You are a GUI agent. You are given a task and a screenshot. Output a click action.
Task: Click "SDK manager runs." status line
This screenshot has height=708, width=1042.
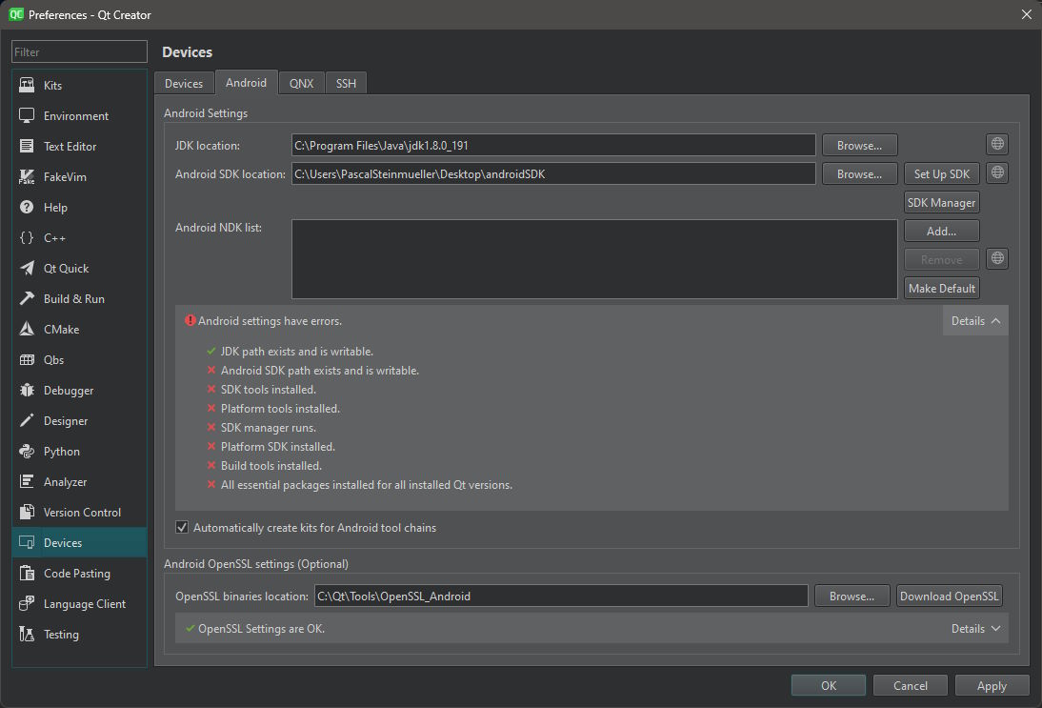(269, 428)
